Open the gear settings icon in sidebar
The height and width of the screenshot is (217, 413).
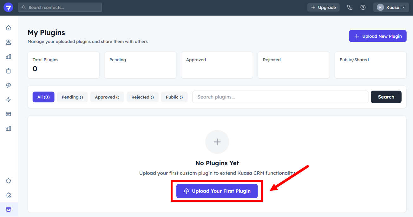click(x=9, y=181)
